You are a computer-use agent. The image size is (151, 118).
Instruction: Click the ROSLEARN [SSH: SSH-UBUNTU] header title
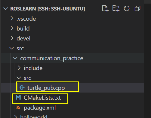48,9
